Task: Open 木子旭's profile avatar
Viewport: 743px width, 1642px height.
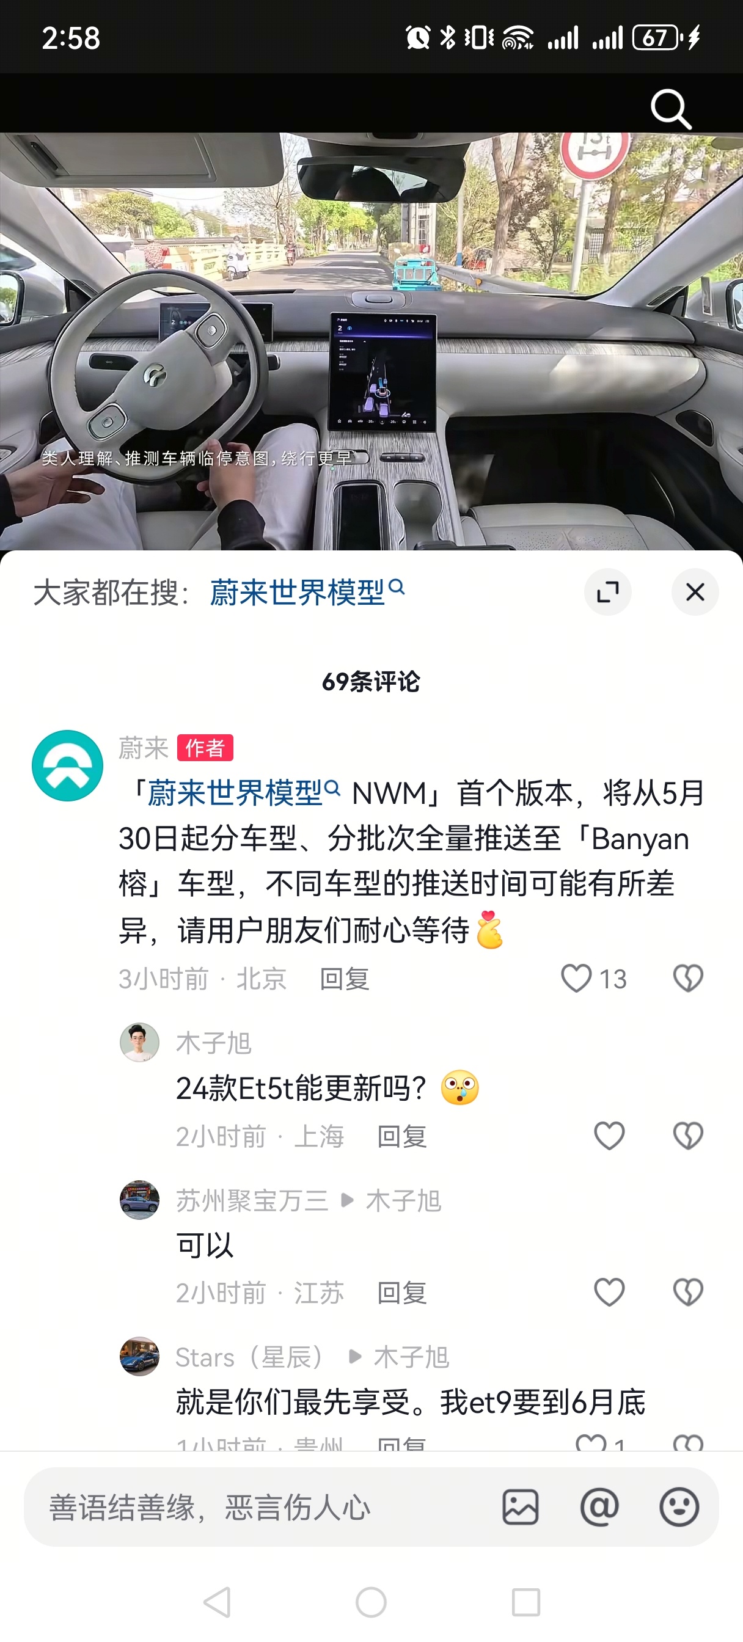Action: click(139, 1042)
